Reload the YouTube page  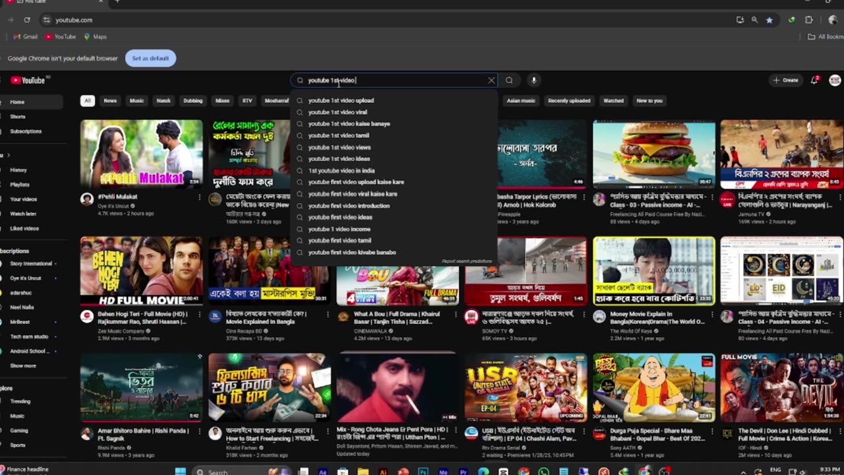point(27,20)
